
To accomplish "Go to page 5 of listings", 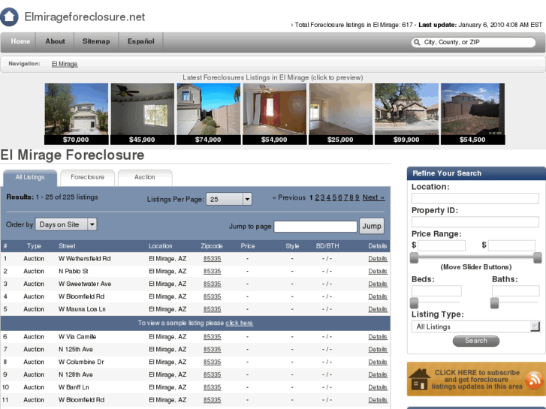I will click(334, 197).
